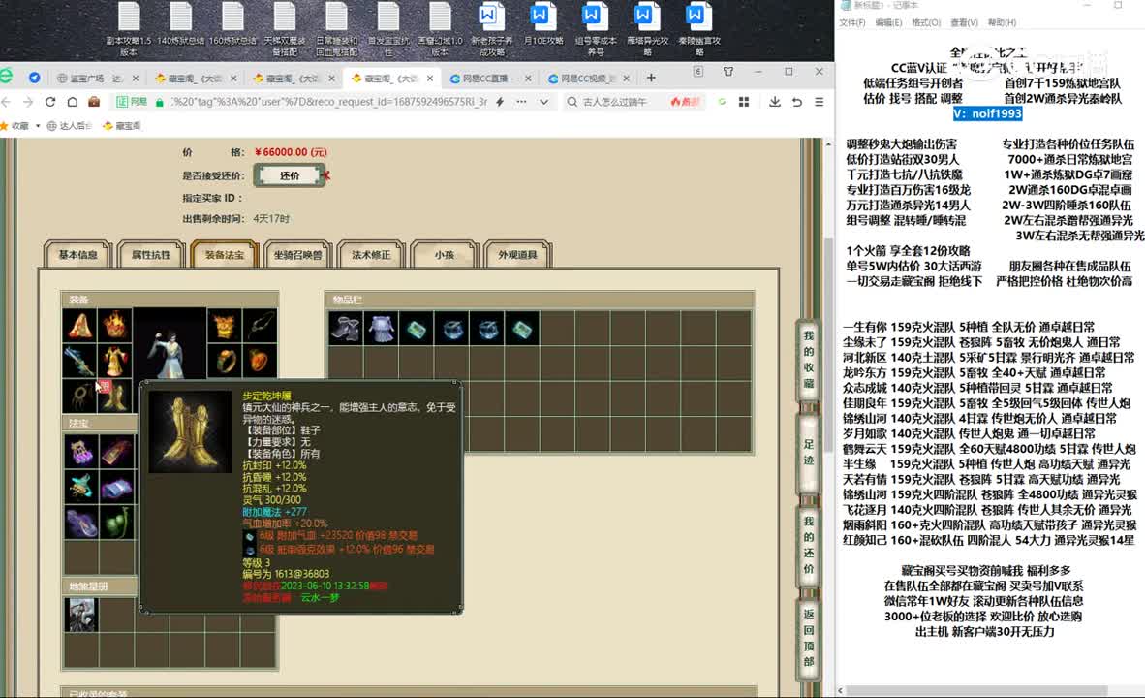
Task: Click the browser undo-close arrow icon
Action: pos(797,102)
